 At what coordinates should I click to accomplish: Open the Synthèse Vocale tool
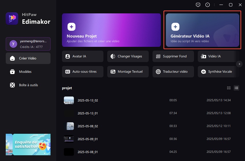(x=218, y=71)
